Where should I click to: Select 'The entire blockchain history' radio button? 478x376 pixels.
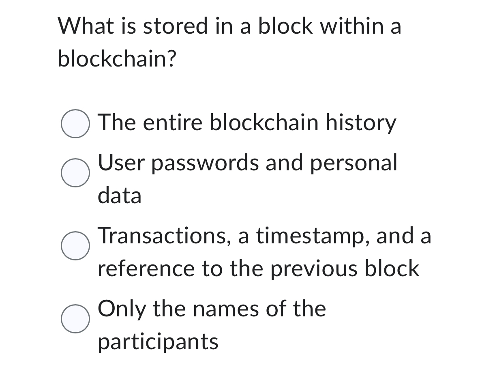75,124
